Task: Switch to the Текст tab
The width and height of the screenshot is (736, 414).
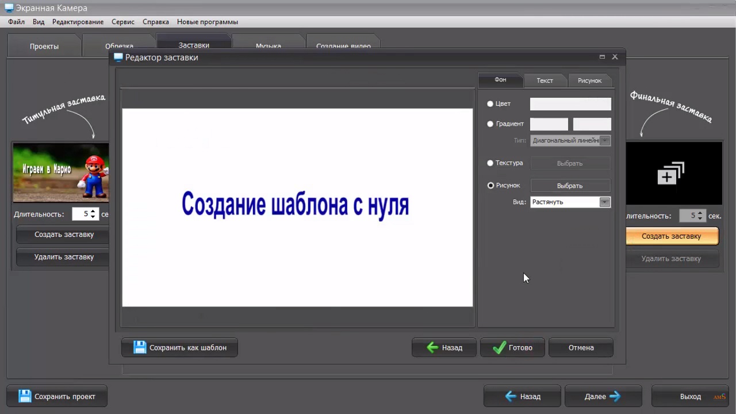Action: coord(545,80)
